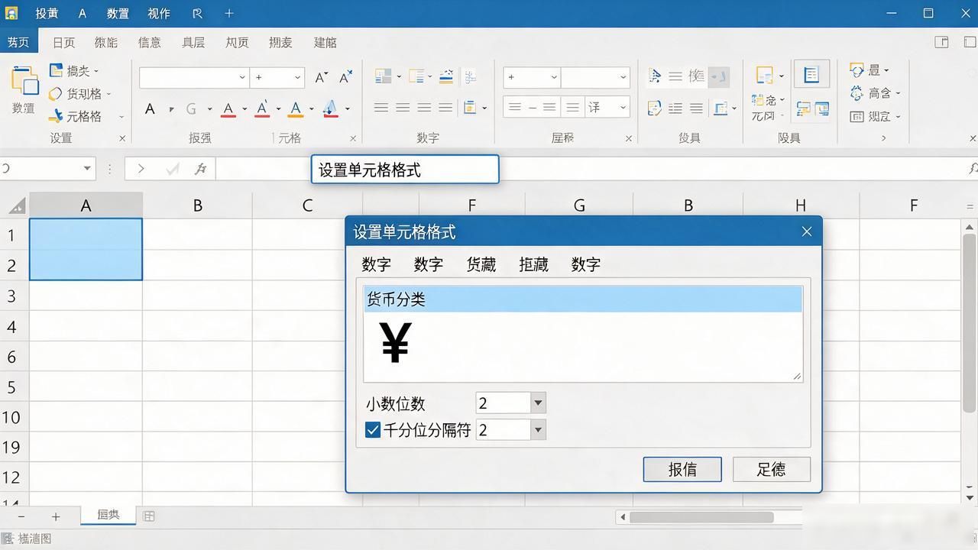Decrease font size with small A icon

(345, 77)
